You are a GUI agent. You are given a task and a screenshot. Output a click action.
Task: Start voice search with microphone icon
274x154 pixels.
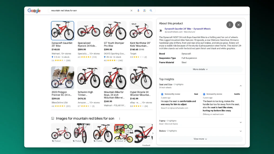coord(138,10)
